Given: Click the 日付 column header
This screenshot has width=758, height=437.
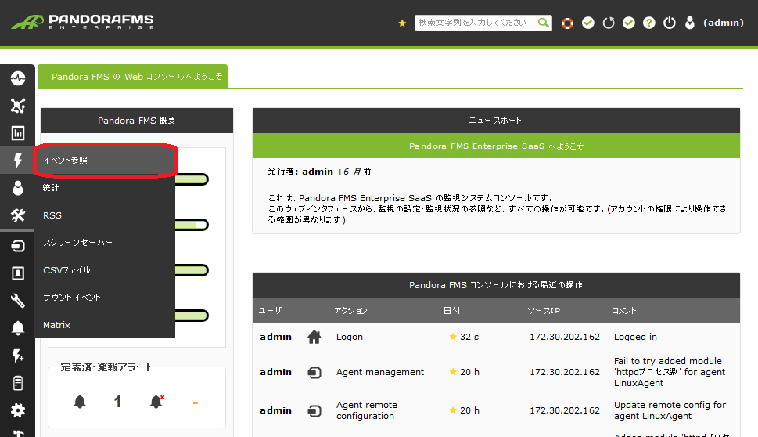Looking at the screenshot, I should 452,310.
